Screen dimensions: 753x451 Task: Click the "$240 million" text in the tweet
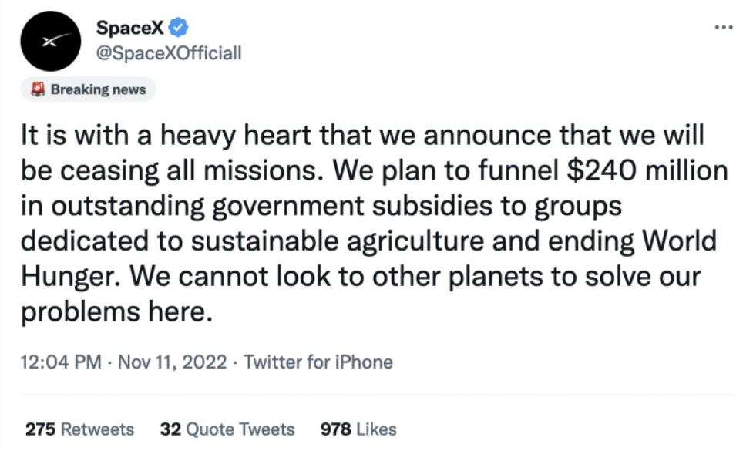(647, 170)
